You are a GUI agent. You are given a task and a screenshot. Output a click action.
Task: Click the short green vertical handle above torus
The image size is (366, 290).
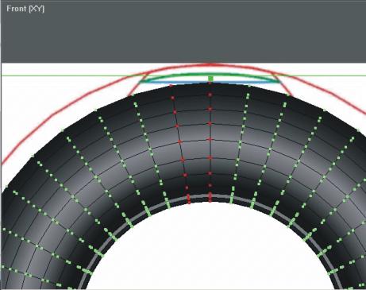[210, 79]
